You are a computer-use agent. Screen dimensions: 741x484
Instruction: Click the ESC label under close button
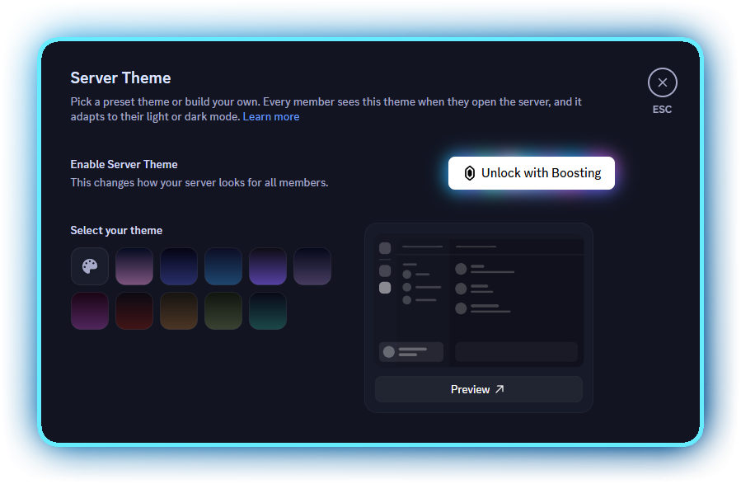tap(662, 110)
